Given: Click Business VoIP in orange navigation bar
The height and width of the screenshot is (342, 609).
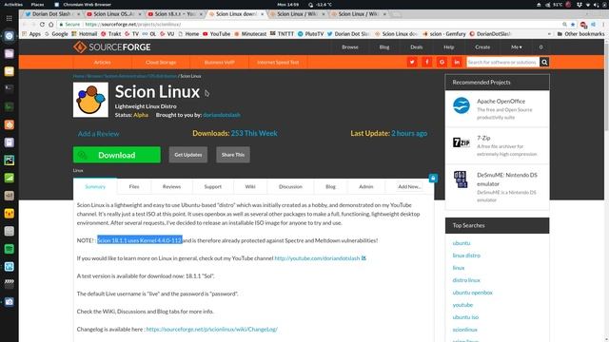Looking at the screenshot, I should pos(219,62).
